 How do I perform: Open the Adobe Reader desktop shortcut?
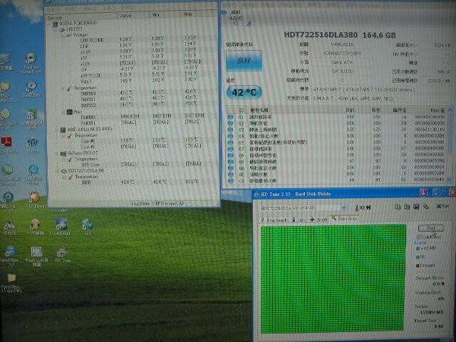click(x=6, y=142)
